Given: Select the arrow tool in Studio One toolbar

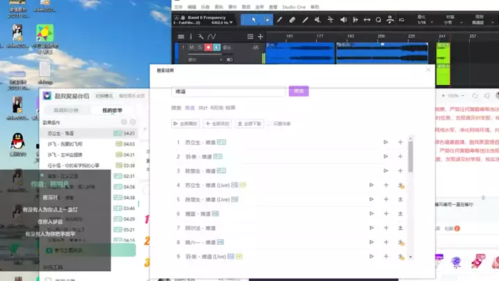Looking at the screenshot, I should [254, 20].
